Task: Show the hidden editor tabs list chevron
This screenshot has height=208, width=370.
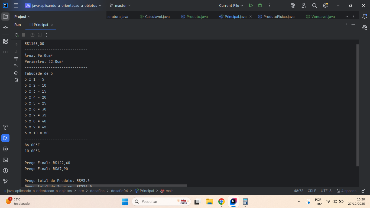Action: (x=347, y=17)
